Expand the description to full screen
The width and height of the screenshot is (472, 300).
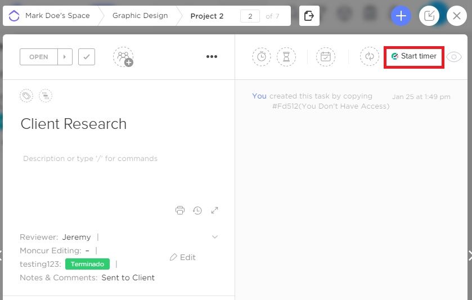point(215,211)
